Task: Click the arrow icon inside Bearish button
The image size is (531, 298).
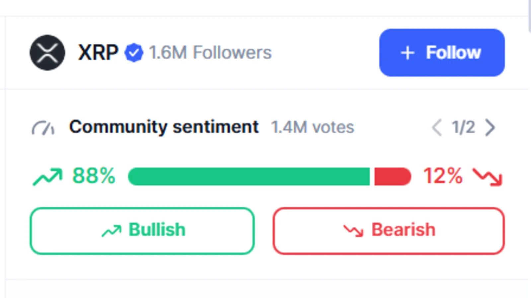Action: pyautogui.click(x=353, y=231)
